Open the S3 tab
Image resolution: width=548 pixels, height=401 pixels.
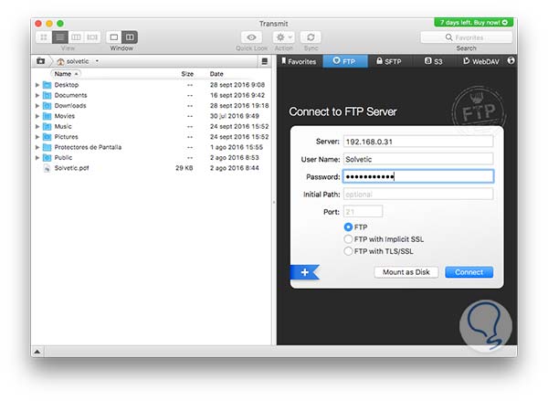[434, 61]
